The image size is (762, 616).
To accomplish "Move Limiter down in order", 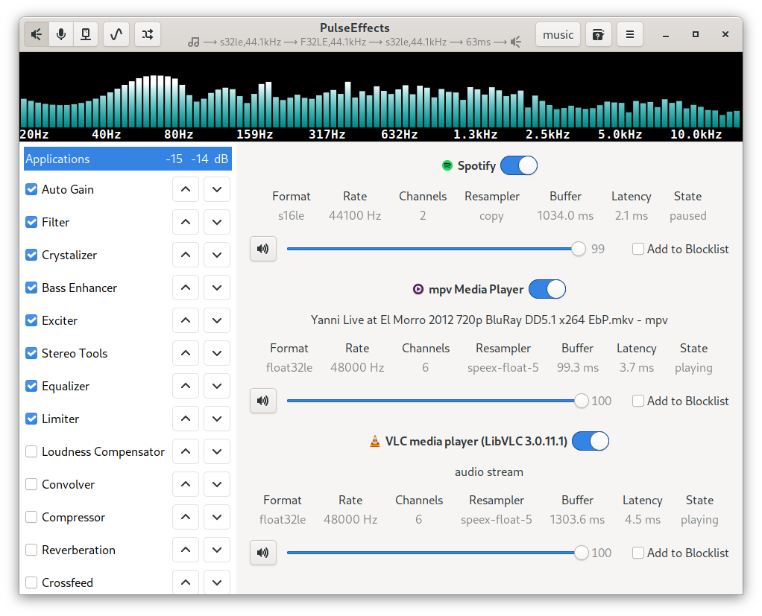I will tap(217, 419).
